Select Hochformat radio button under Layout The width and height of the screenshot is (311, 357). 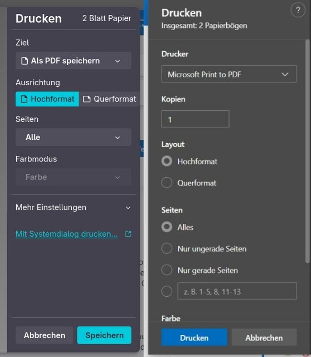pos(167,161)
